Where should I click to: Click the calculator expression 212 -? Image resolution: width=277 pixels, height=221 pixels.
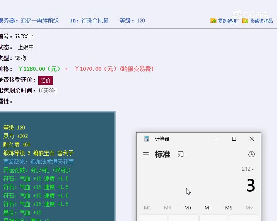(248, 169)
